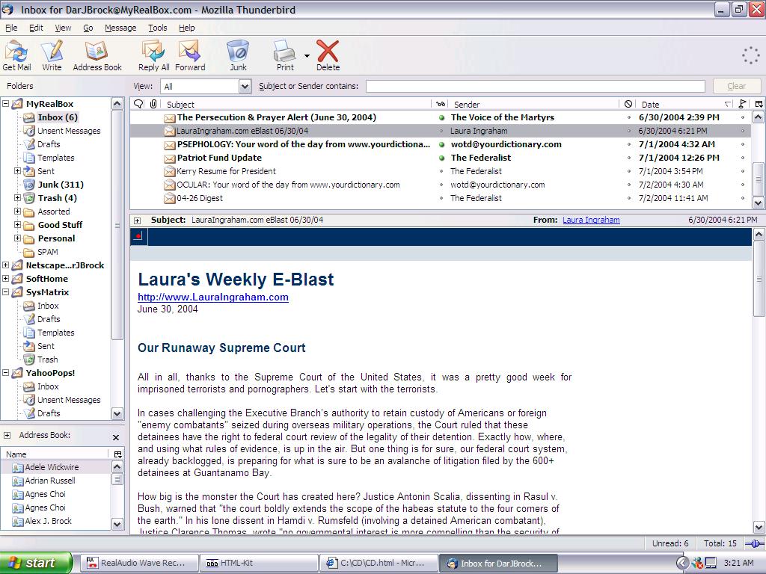Click the online status icon in status bar
766x574 pixels.
pos(754,543)
